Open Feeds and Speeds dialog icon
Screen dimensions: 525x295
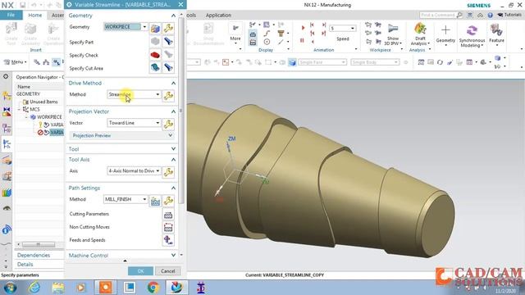[x=168, y=240]
